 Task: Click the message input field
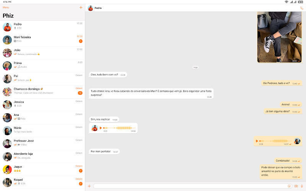tap(192, 186)
